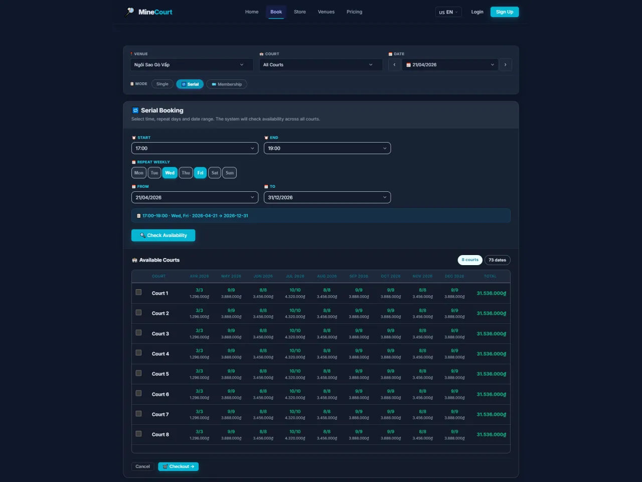642x482 pixels.
Task: Tick the Court 3 checkbox
Action: pos(138,332)
